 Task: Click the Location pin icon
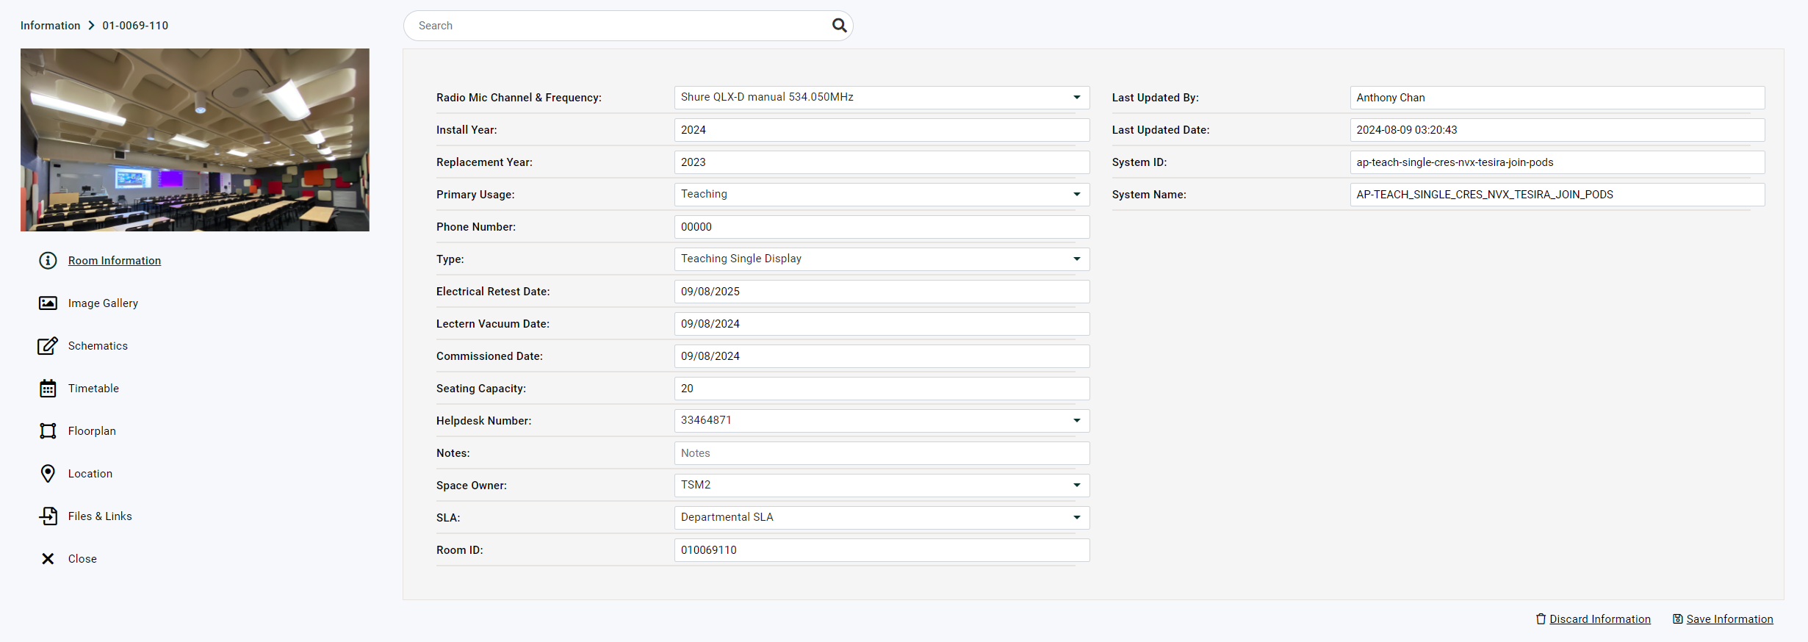48,474
